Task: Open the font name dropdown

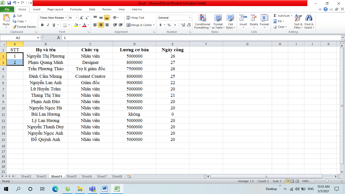Action: click(x=66, y=18)
